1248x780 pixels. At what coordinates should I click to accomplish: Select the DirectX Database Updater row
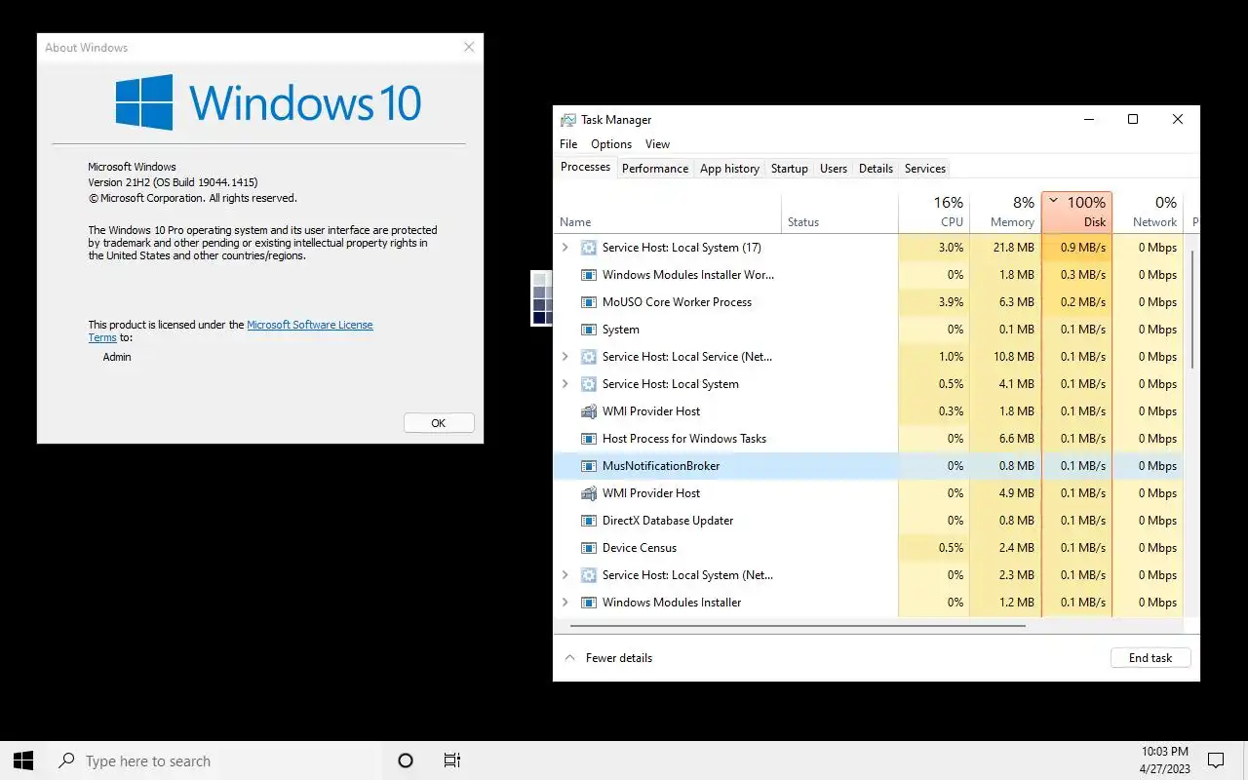tap(868, 521)
